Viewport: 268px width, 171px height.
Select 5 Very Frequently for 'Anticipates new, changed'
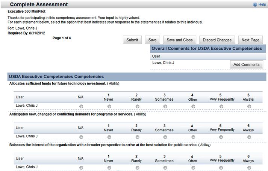pos(221,137)
